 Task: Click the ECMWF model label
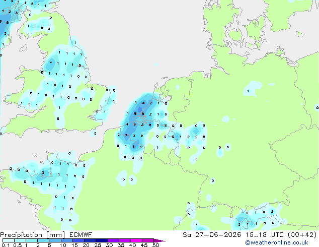(81, 235)
